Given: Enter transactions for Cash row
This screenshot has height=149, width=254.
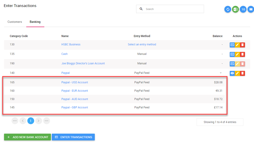Looking at the screenshot, I should tap(232, 54).
